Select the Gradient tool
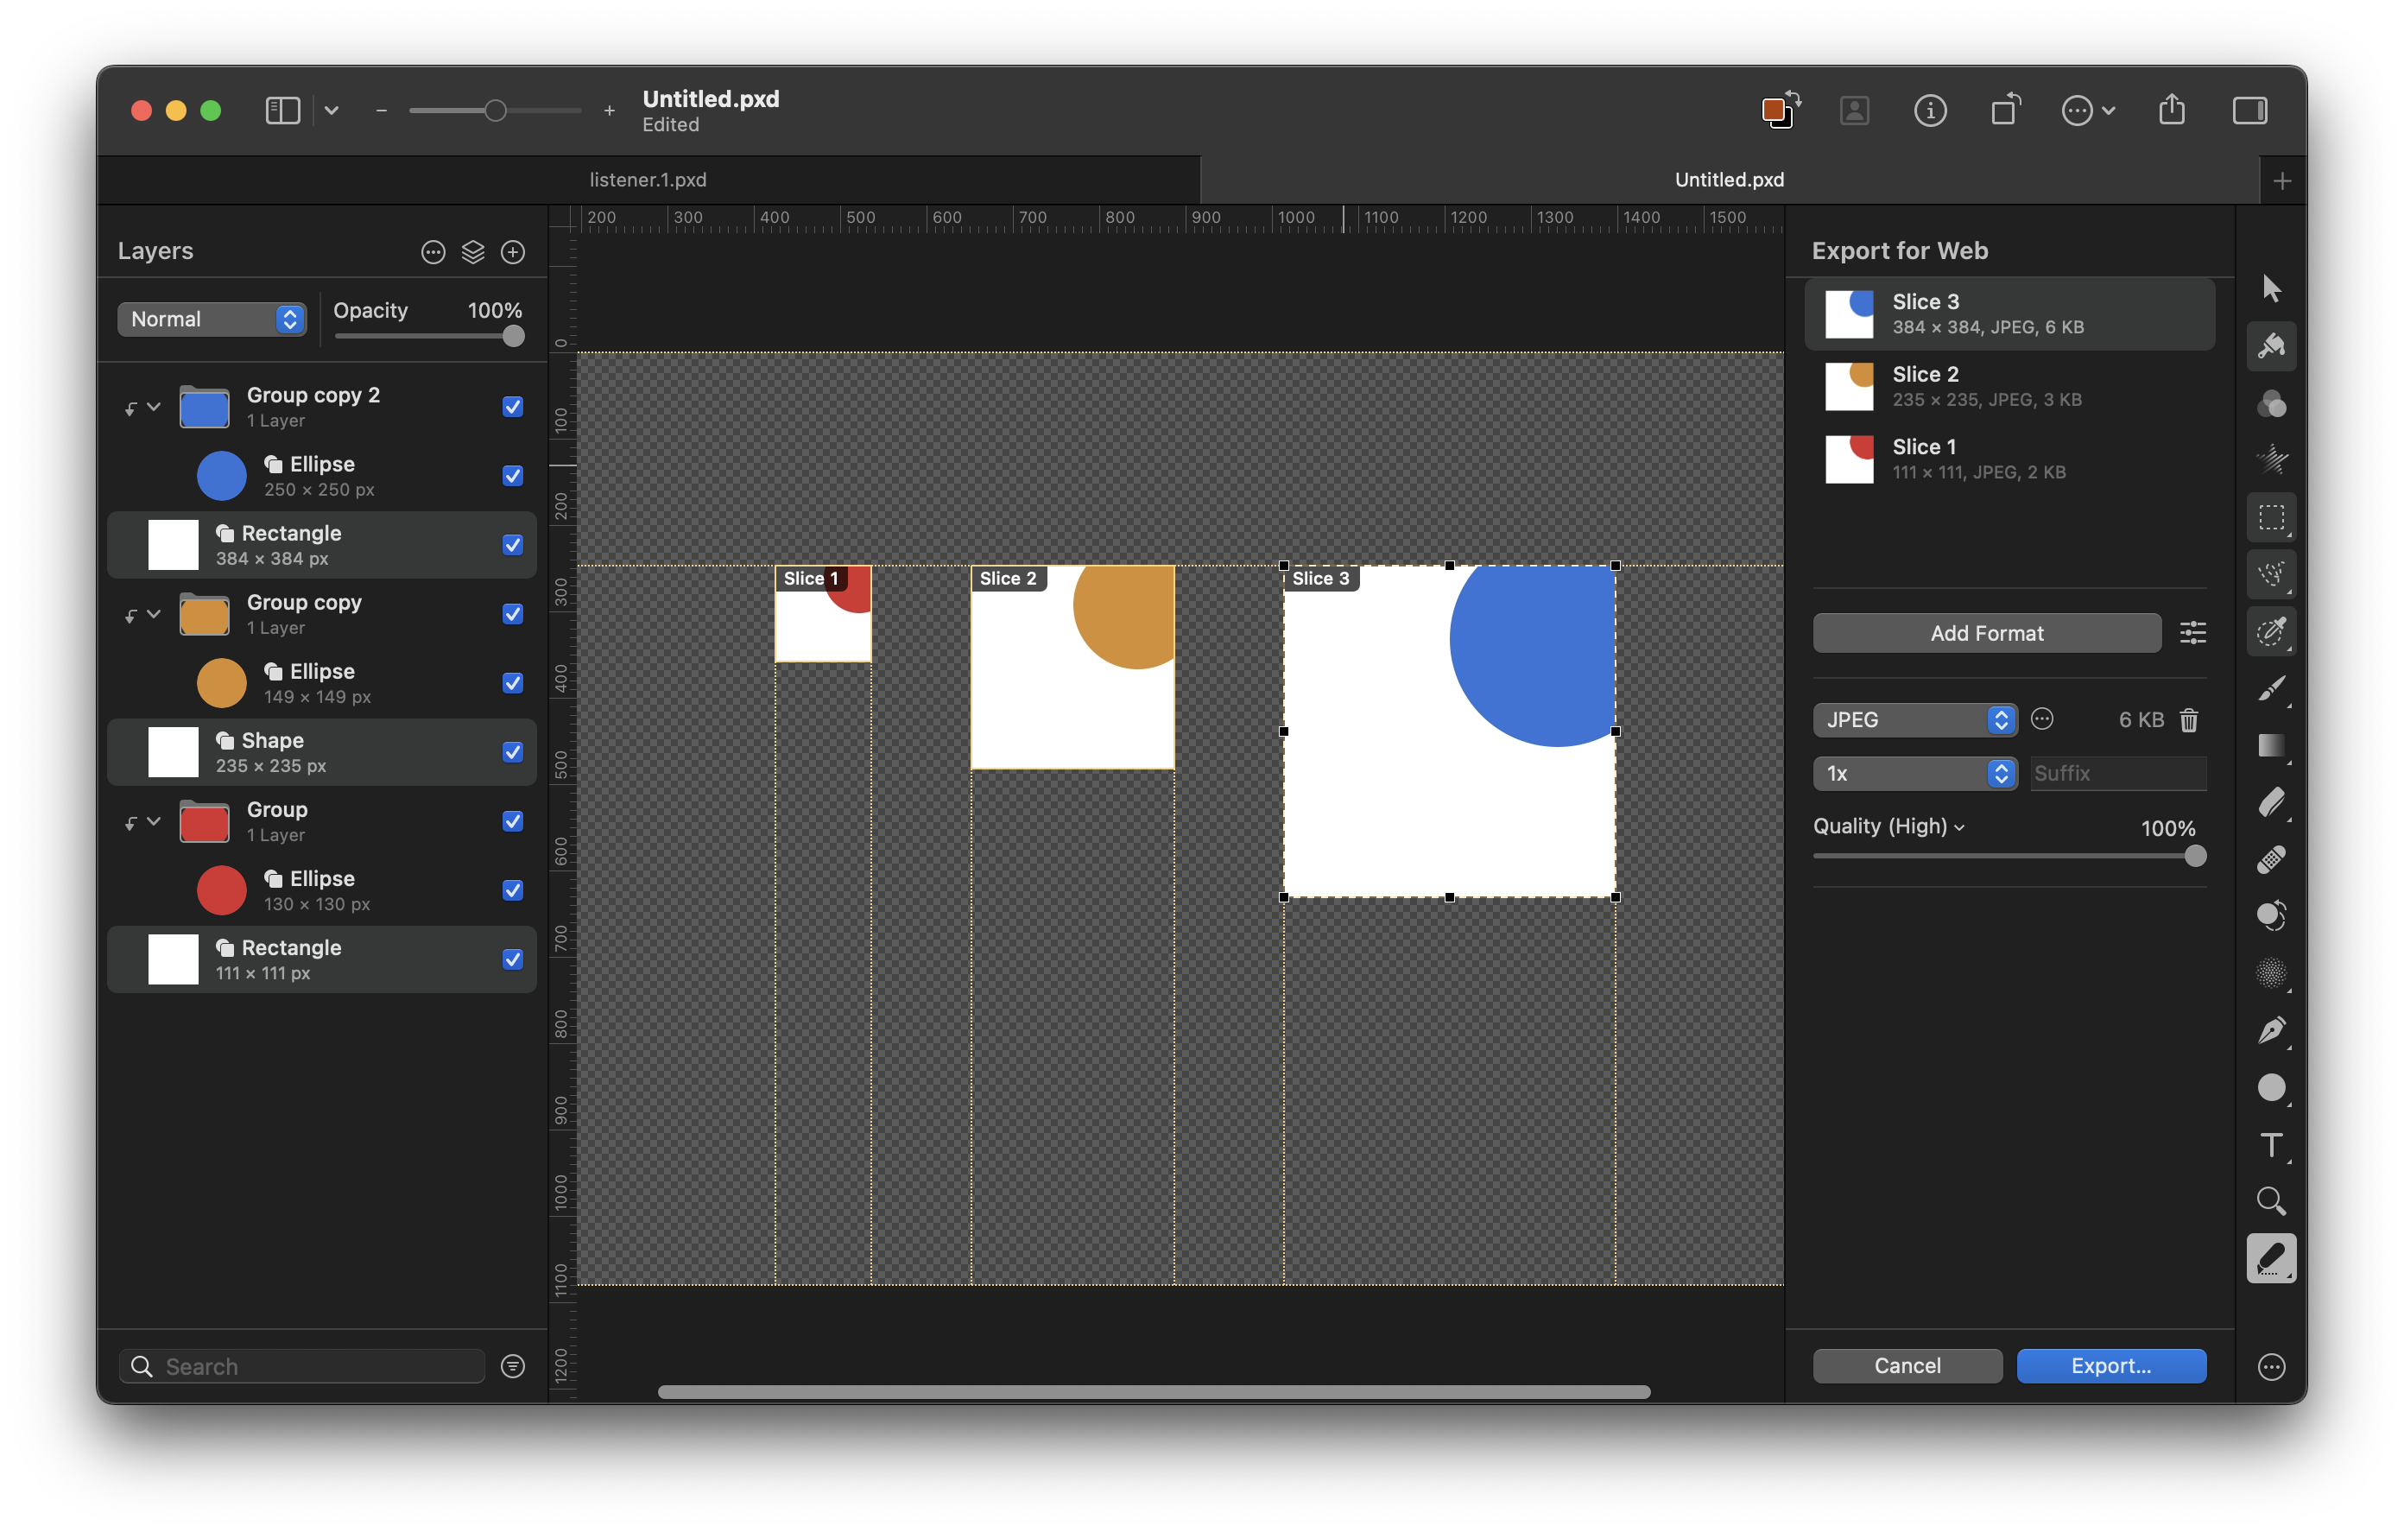The image size is (2404, 1532). click(x=2270, y=745)
